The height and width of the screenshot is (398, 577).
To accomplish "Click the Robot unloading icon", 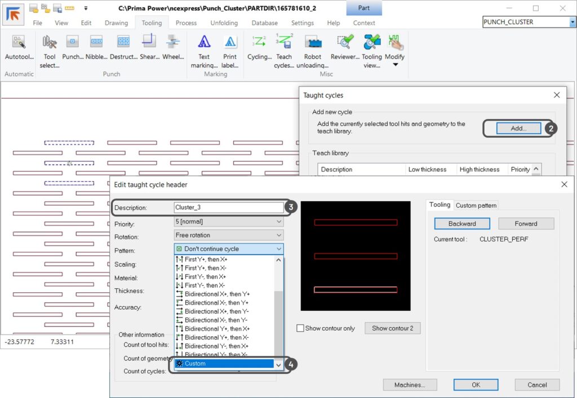I will point(313,43).
